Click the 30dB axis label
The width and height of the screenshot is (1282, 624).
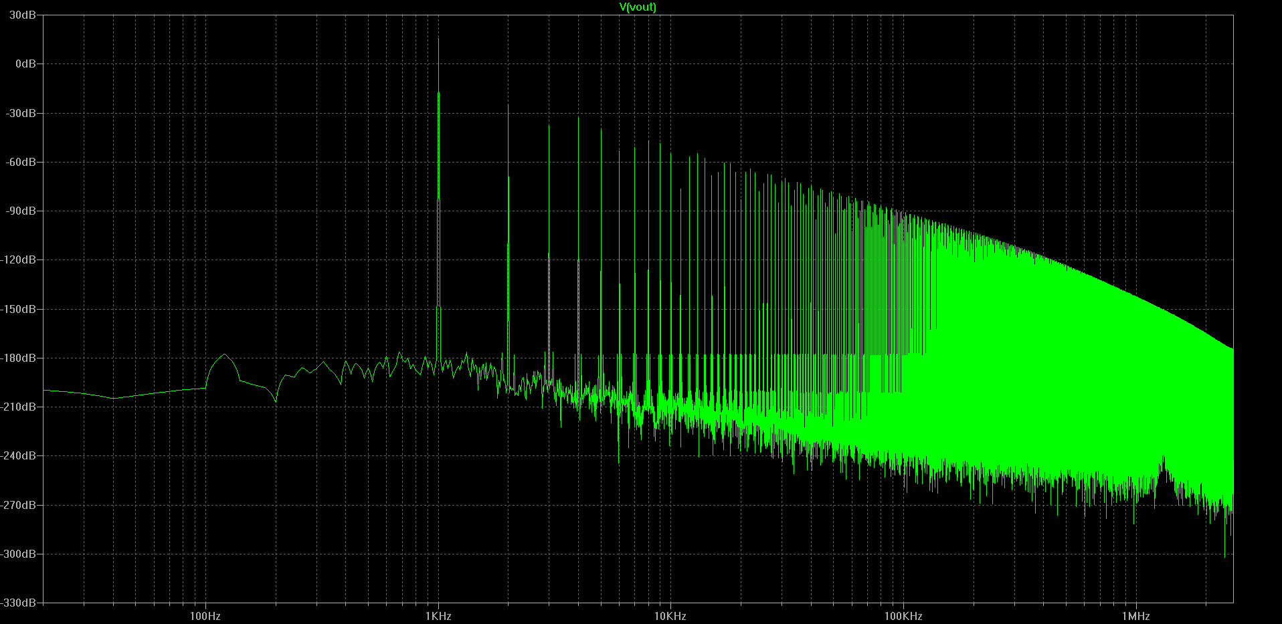tap(23, 15)
